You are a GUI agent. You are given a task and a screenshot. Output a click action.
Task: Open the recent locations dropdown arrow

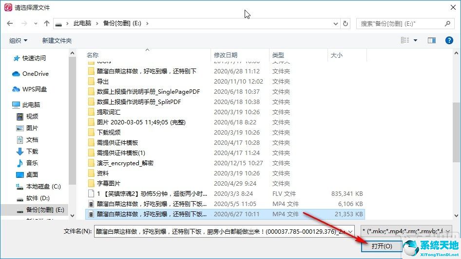coord(36,23)
